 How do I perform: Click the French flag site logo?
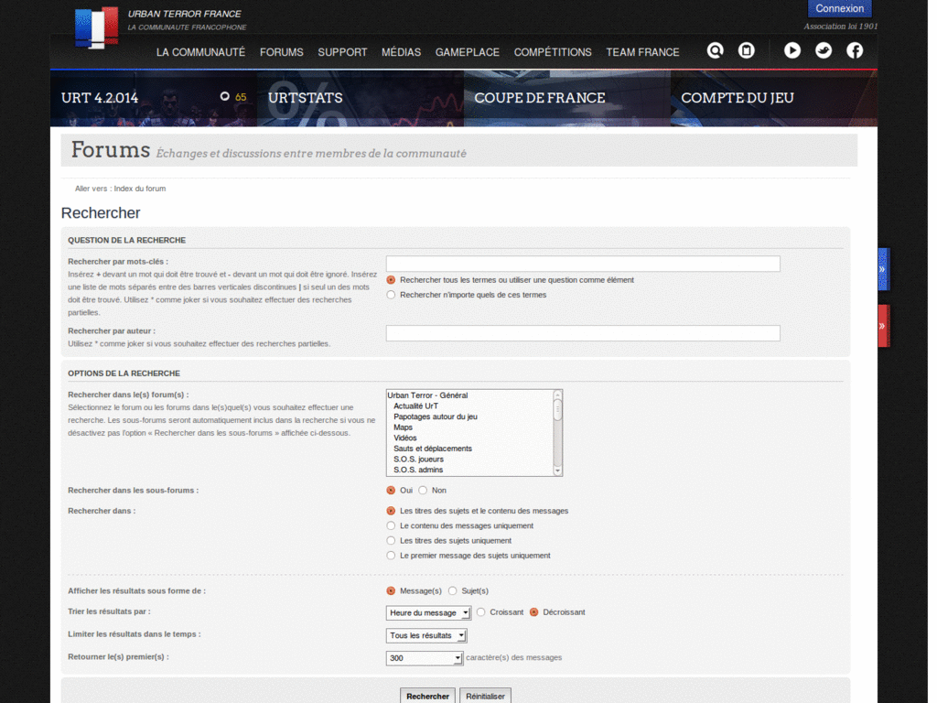point(96,26)
